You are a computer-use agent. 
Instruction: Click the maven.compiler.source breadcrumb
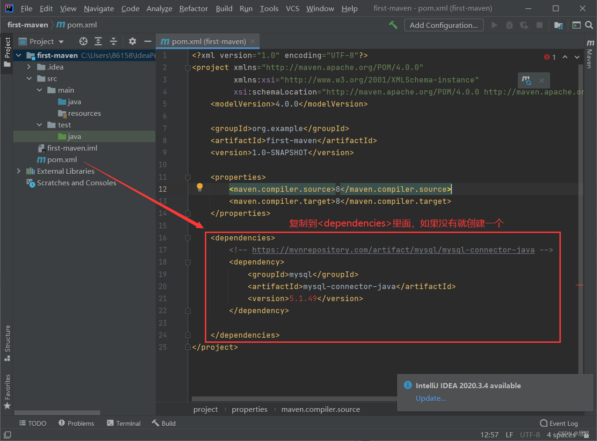320,409
